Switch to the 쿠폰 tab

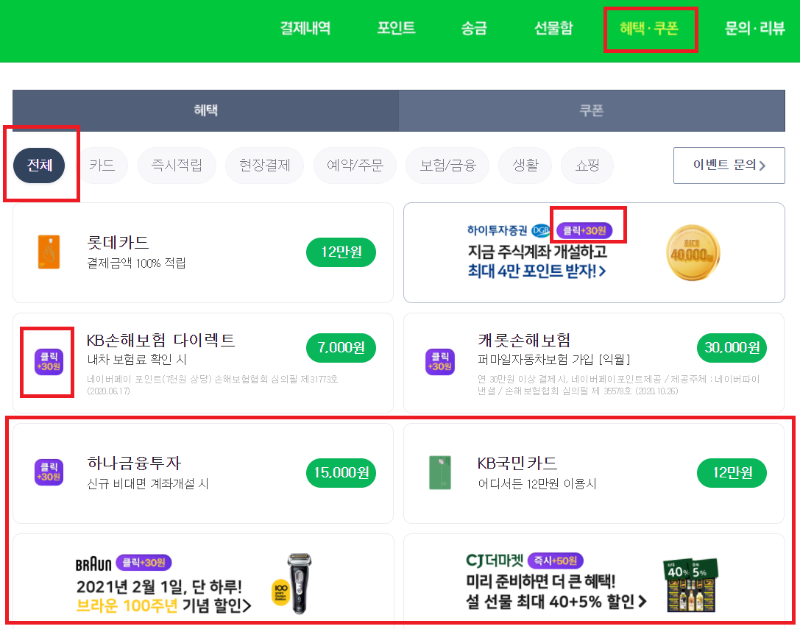tap(593, 110)
